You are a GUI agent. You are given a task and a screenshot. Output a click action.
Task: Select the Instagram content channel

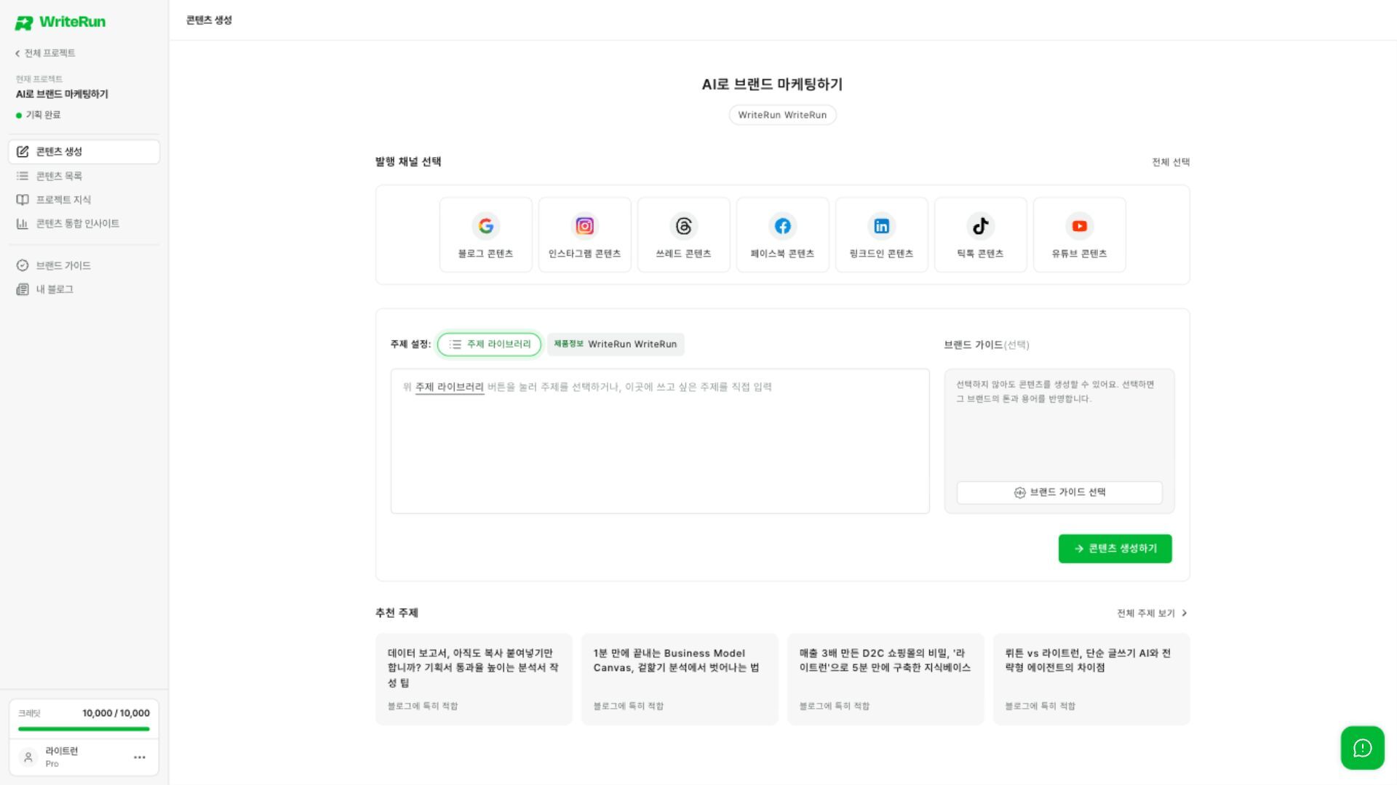(584, 235)
